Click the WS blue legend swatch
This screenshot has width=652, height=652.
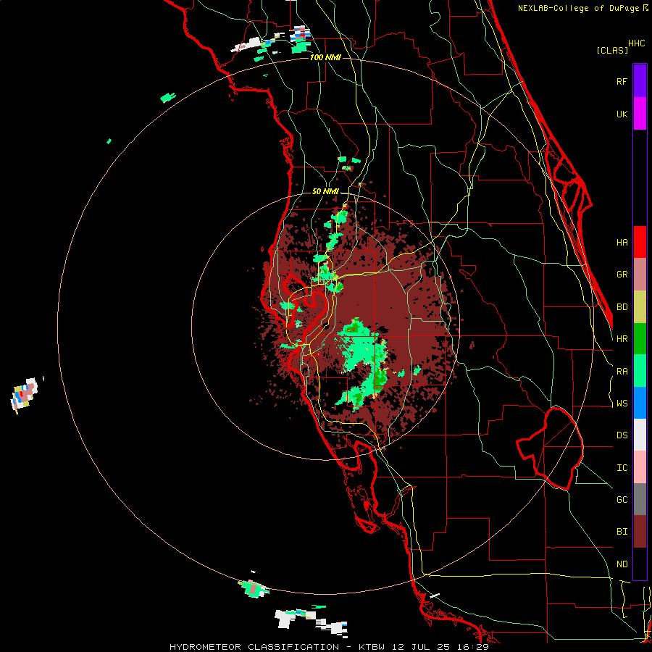pos(640,403)
